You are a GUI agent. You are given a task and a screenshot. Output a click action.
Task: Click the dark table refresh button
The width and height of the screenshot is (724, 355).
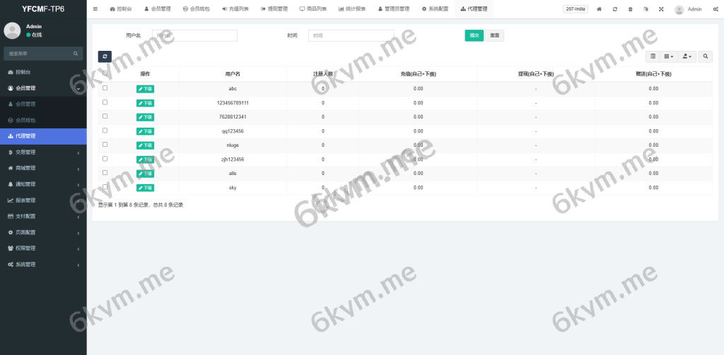point(105,56)
